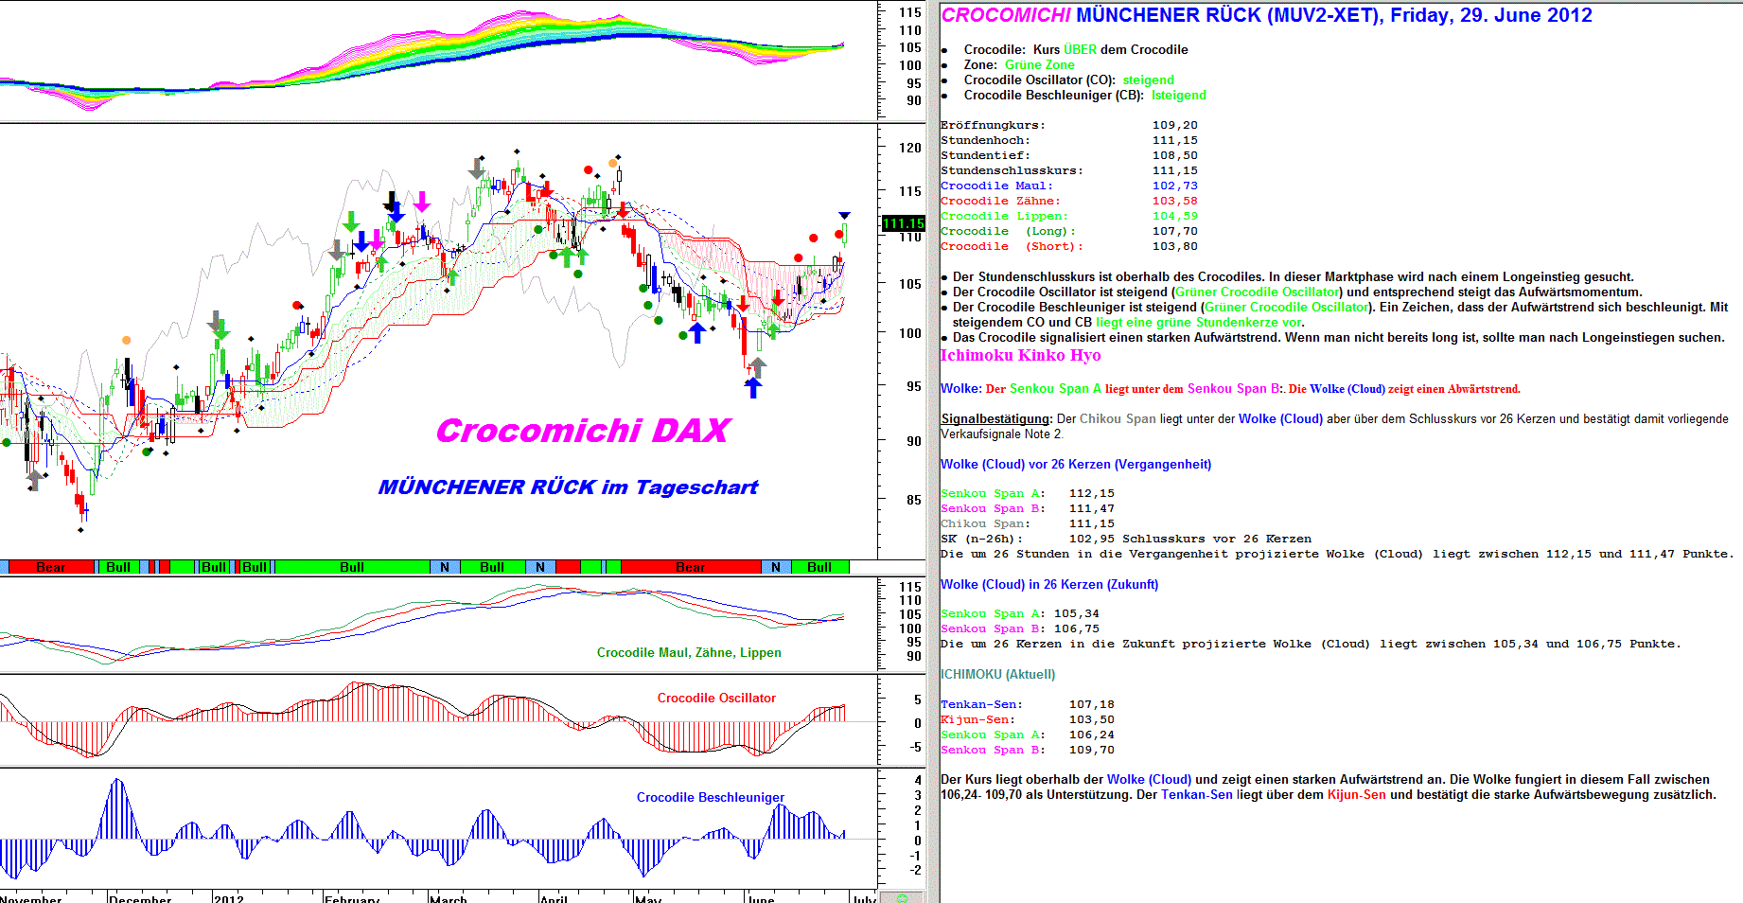The height and width of the screenshot is (903, 1743).
Task: Click the blue up arrow below June low
Action: pos(753,387)
